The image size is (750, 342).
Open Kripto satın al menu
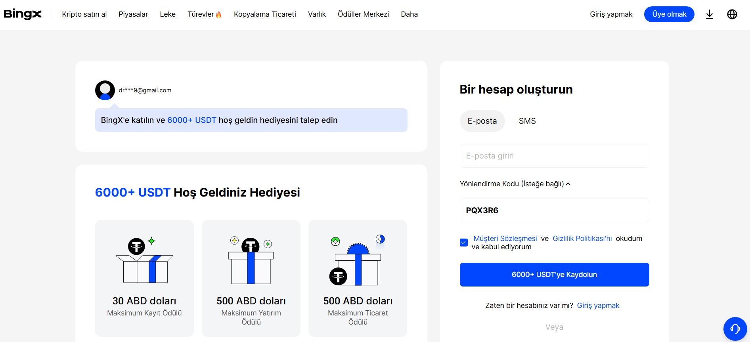coord(84,14)
